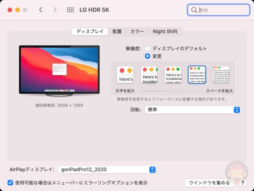This screenshot has width=254, height=191.
Task: Open the Night Shift tab
Action: click(165, 31)
